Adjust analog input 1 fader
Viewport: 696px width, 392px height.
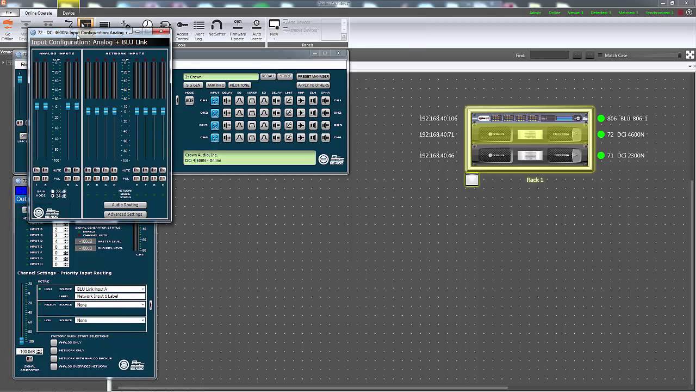[x=37, y=106]
